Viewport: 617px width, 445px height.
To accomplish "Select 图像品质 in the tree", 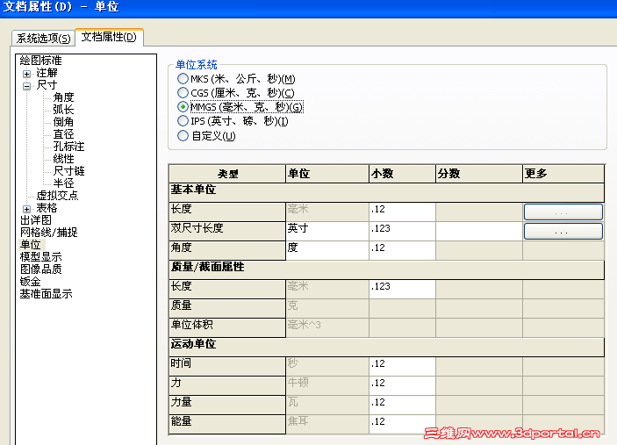I will click(40, 269).
